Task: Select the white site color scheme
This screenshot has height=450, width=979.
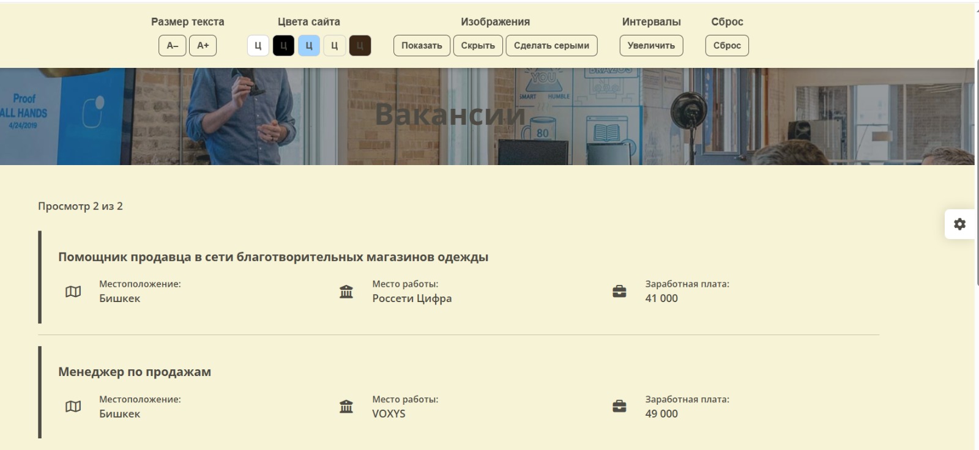Action: coord(258,45)
